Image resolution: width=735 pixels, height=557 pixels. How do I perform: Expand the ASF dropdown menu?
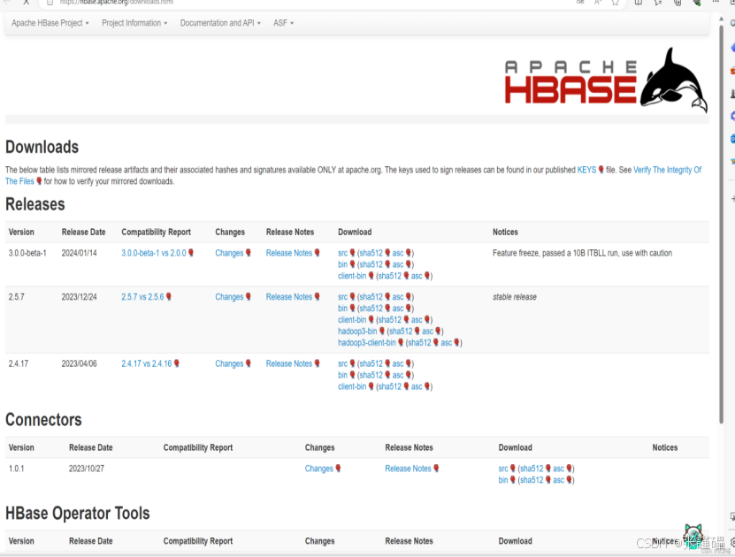284,23
